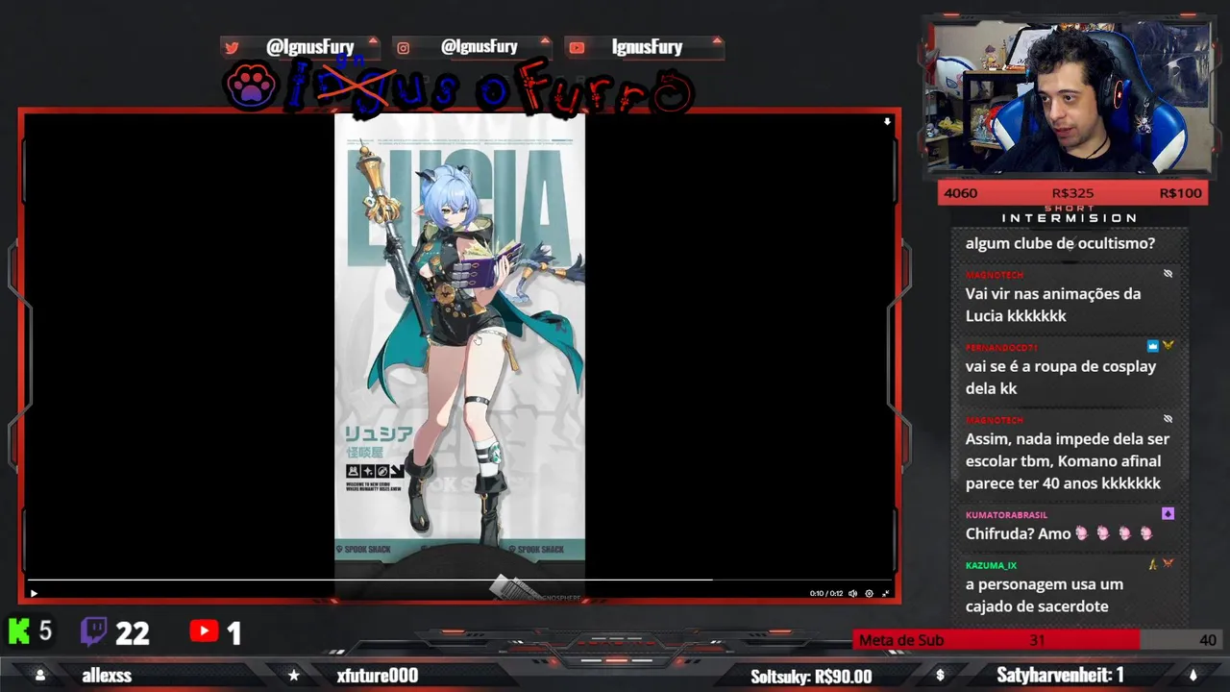Image resolution: width=1230 pixels, height=692 pixels.
Task: Click the R$325 amount
Action: (x=1072, y=193)
